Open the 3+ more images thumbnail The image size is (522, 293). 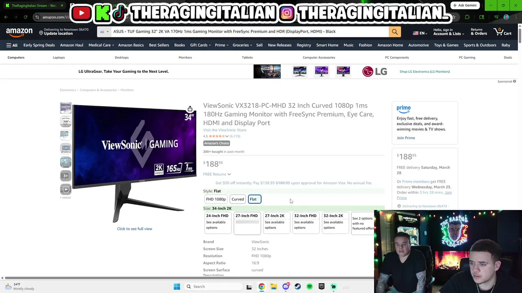[x=66, y=175]
